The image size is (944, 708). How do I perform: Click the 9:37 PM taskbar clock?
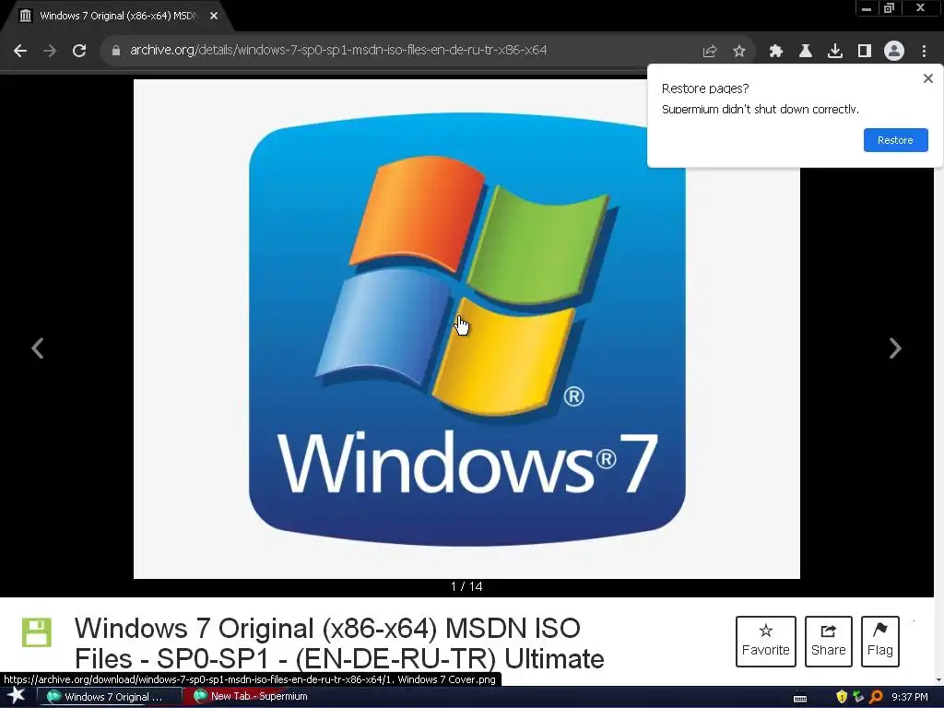pyautogui.click(x=910, y=697)
